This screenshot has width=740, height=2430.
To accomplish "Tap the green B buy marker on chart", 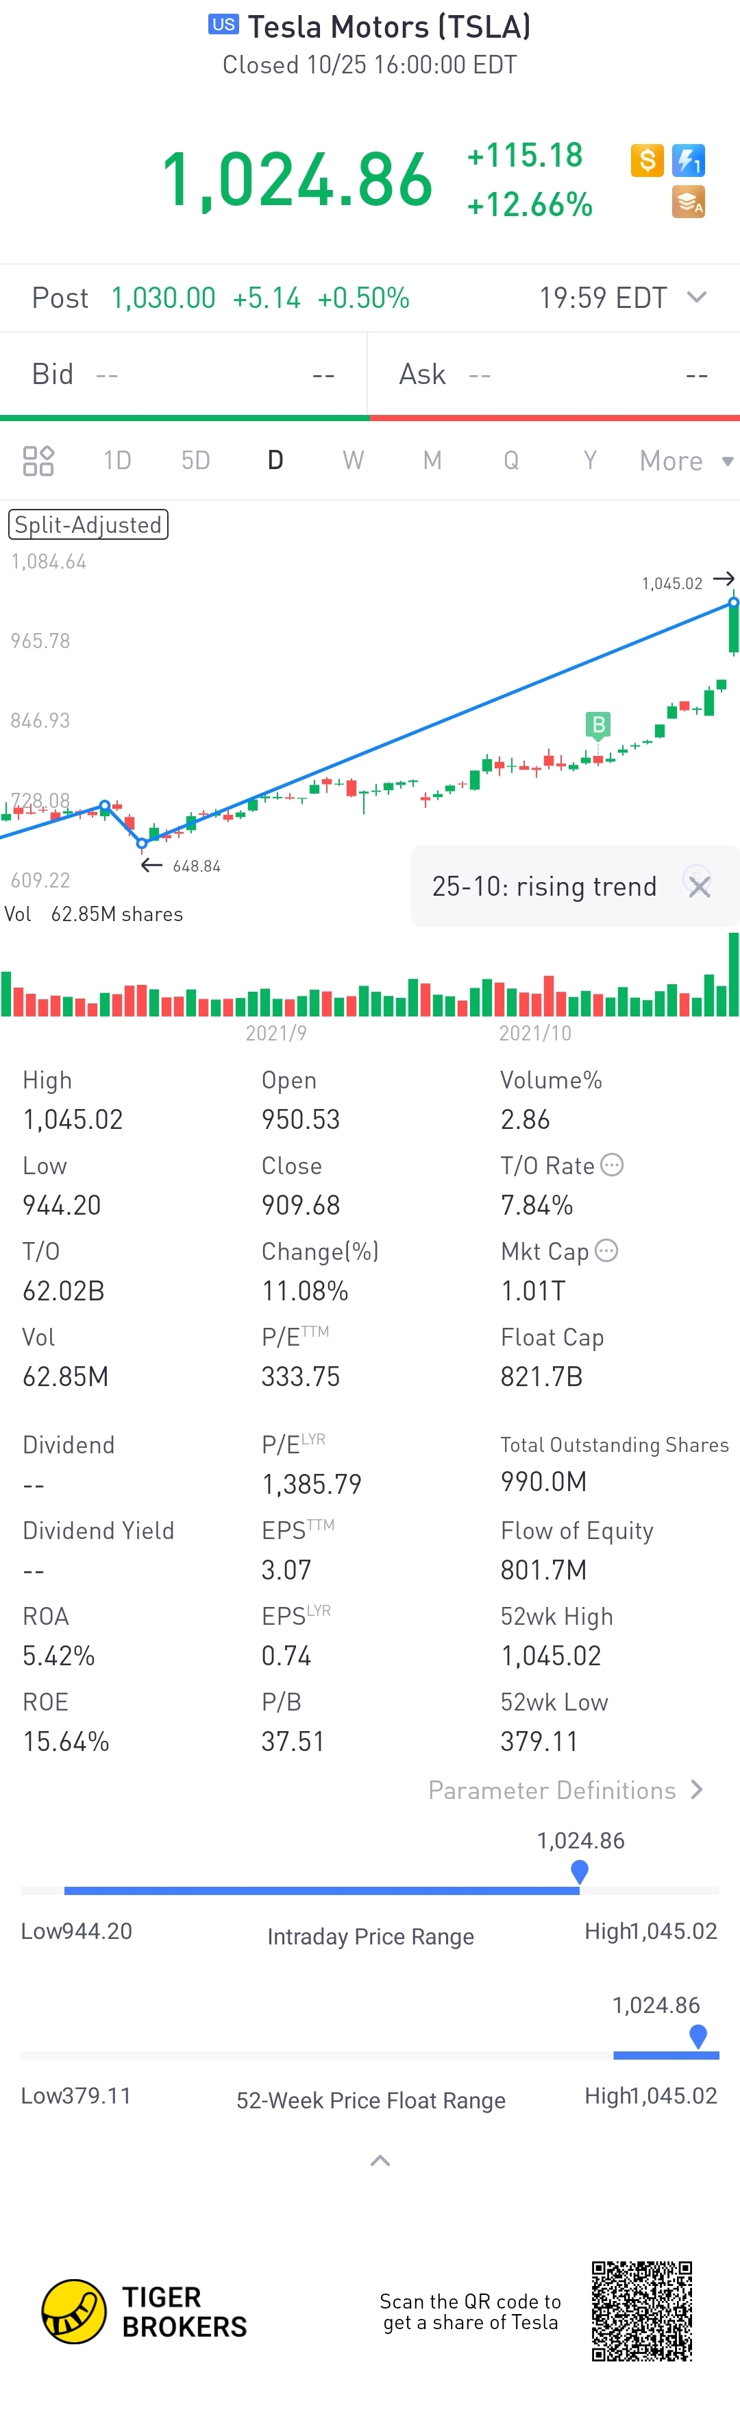I will [597, 724].
